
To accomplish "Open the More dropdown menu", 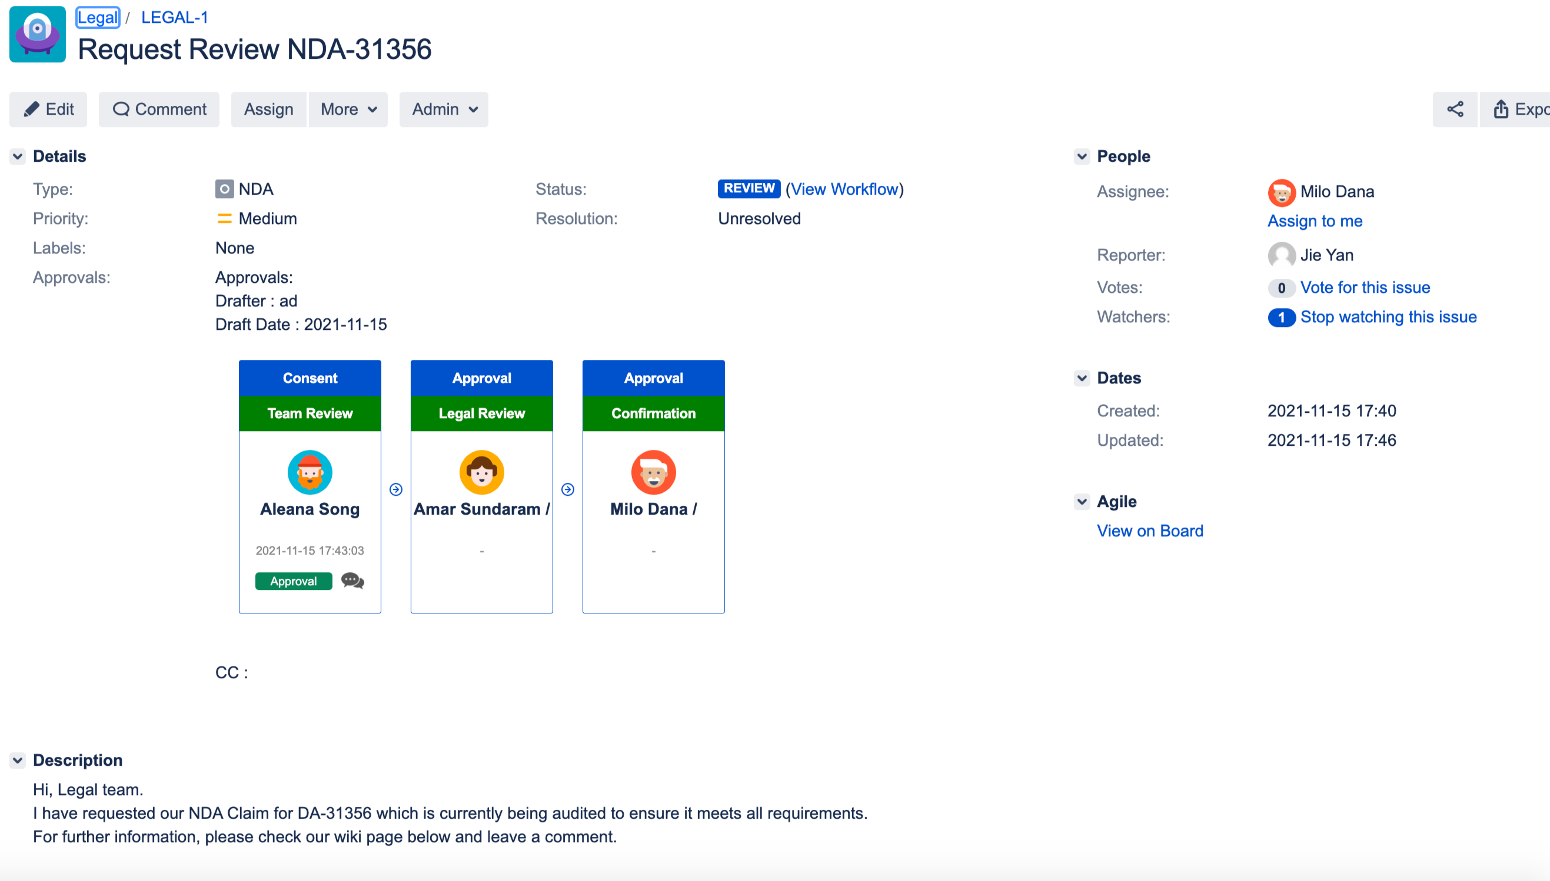I will [x=348, y=109].
